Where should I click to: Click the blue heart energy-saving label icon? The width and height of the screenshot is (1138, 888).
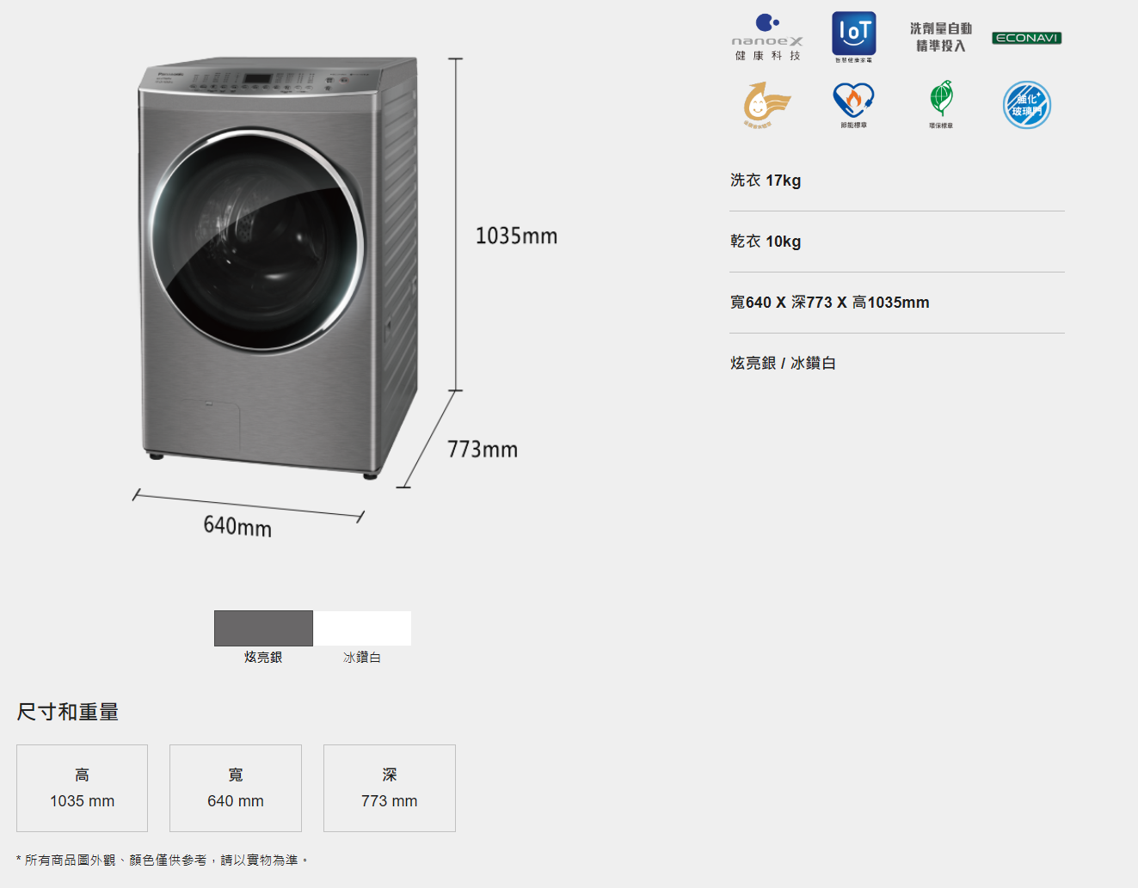[x=853, y=105]
